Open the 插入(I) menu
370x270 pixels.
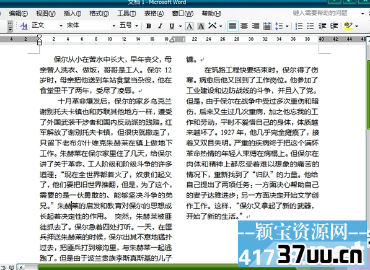[73, 14]
